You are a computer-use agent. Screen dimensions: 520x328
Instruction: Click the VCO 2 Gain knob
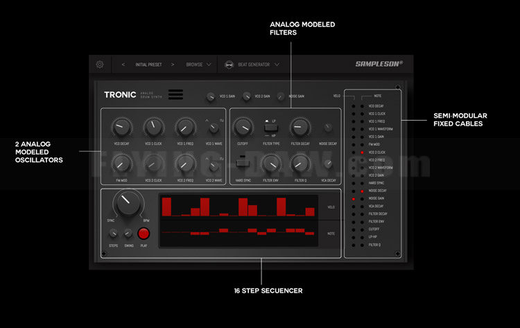point(246,96)
